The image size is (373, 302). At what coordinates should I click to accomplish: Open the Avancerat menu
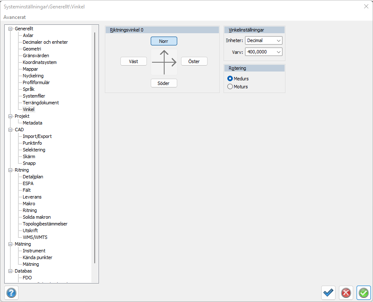[x=14, y=17]
